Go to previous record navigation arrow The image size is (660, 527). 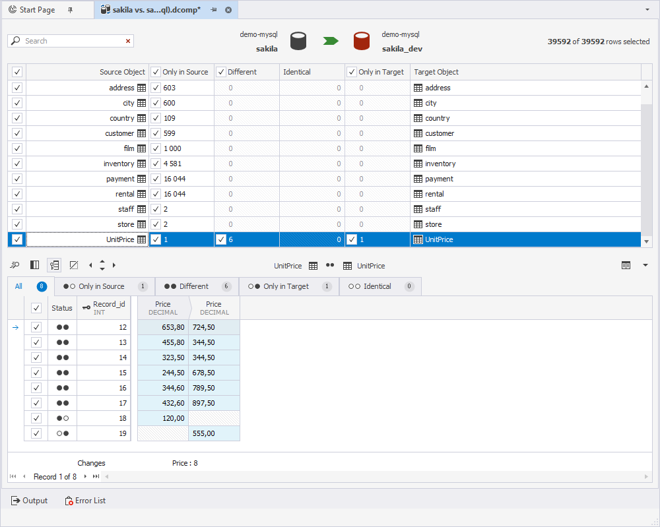pos(24,476)
